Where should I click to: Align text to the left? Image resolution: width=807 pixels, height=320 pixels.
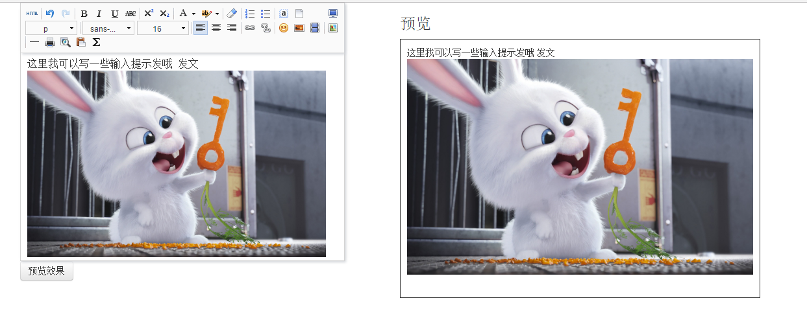pyautogui.click(x=201, y=28)
